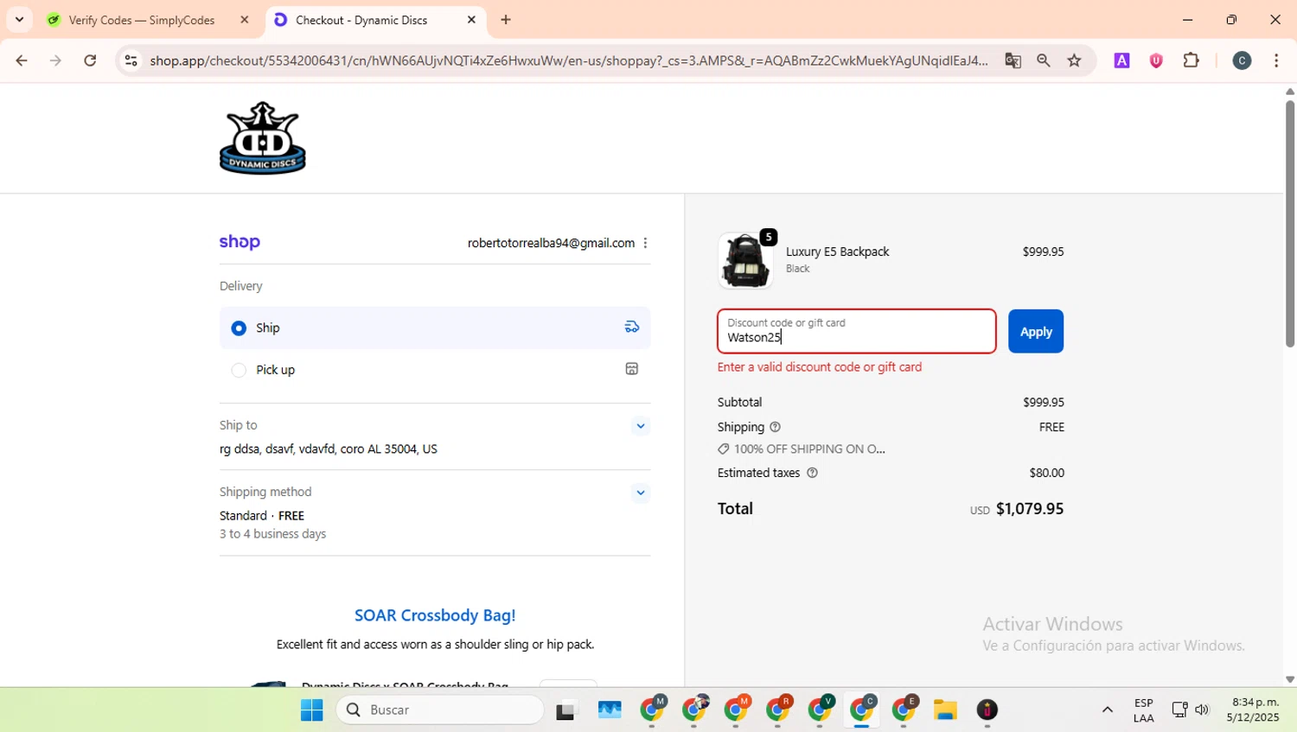Click the Task View icon in taskbar

[566, 710]
